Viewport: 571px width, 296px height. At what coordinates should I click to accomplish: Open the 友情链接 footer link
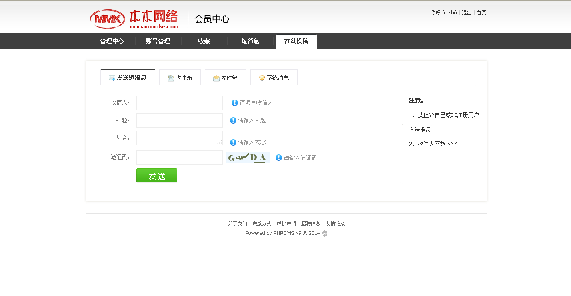(335, 224)
